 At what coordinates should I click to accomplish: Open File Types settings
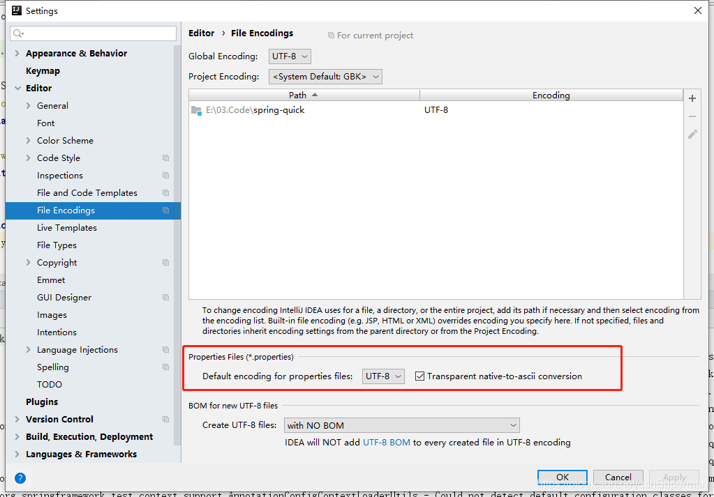57,245
